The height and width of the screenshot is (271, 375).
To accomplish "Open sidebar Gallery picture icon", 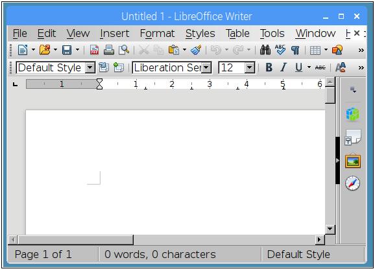I will (x=353, y=161).
